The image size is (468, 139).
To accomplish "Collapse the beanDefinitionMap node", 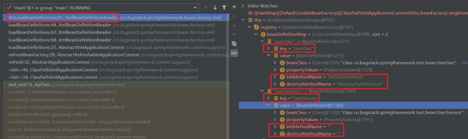I will click(256, 34).
